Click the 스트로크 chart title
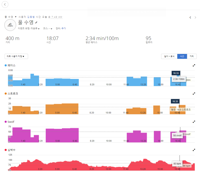Viewport: 200px width, 173px height. point(13,93)
